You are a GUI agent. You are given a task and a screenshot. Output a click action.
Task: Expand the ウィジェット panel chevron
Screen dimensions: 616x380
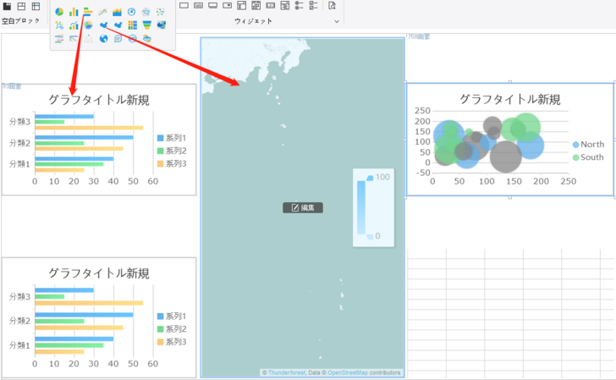point(337,21)
